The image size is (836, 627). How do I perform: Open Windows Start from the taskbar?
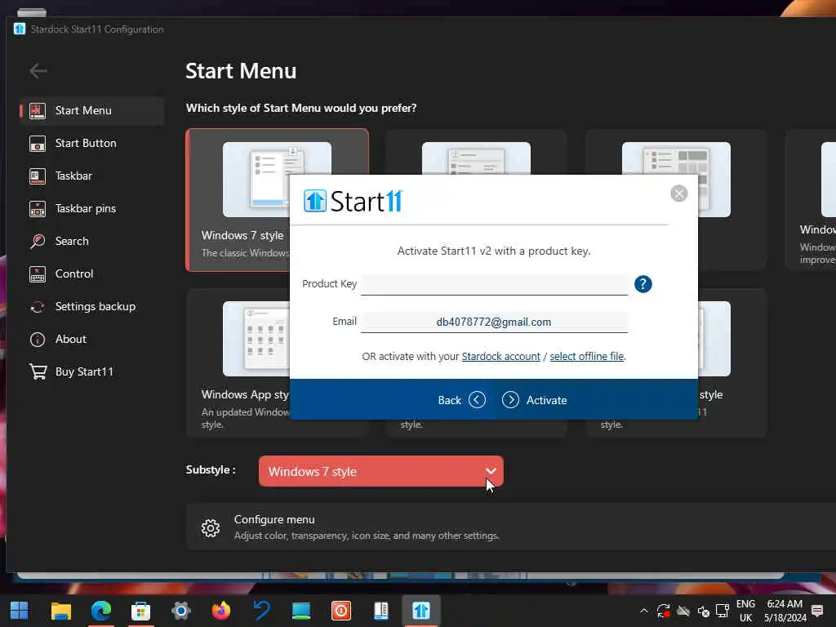(20, 611)
